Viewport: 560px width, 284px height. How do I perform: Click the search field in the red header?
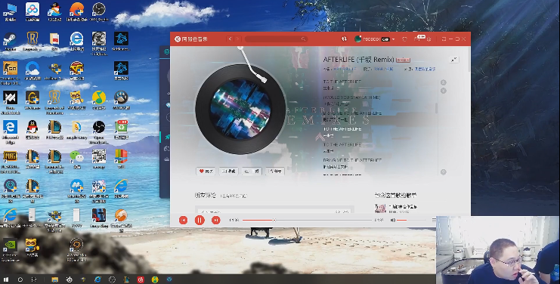coord(276,39)
